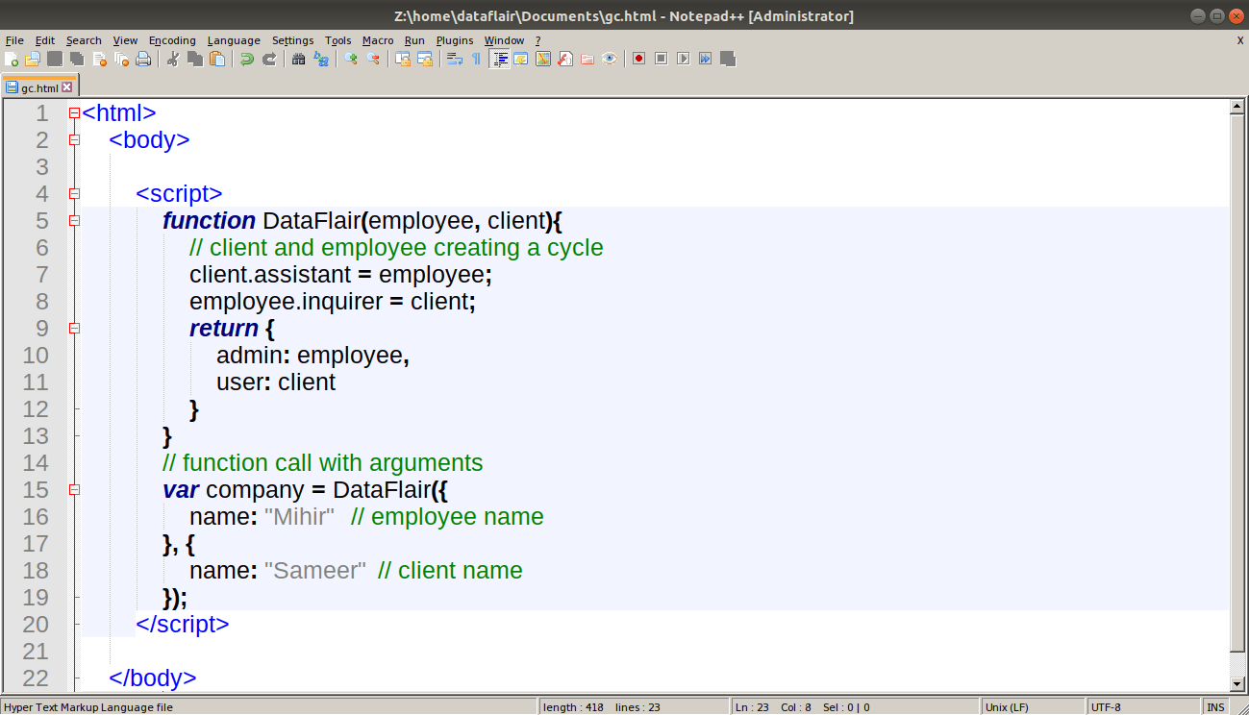
Task: Zoom in using the magnifier icon
Action: coord(352,59)
